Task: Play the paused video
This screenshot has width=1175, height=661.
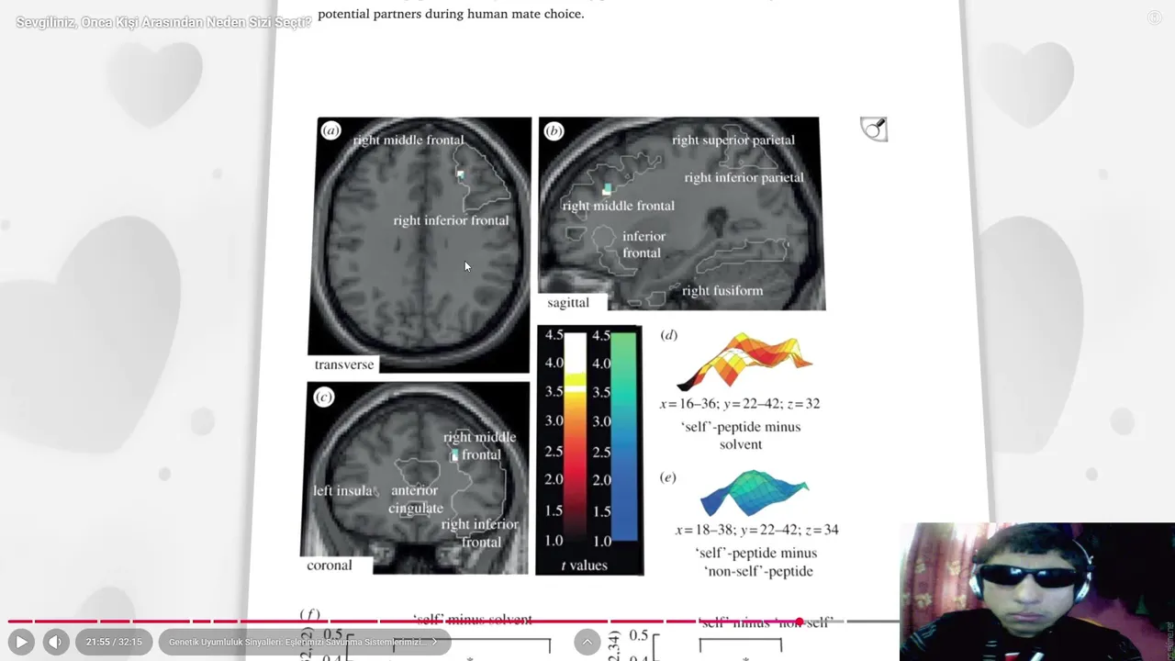Action: pos(21,642)
